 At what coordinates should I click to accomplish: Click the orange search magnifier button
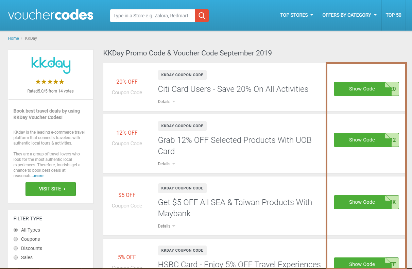(x=202, y=16)
